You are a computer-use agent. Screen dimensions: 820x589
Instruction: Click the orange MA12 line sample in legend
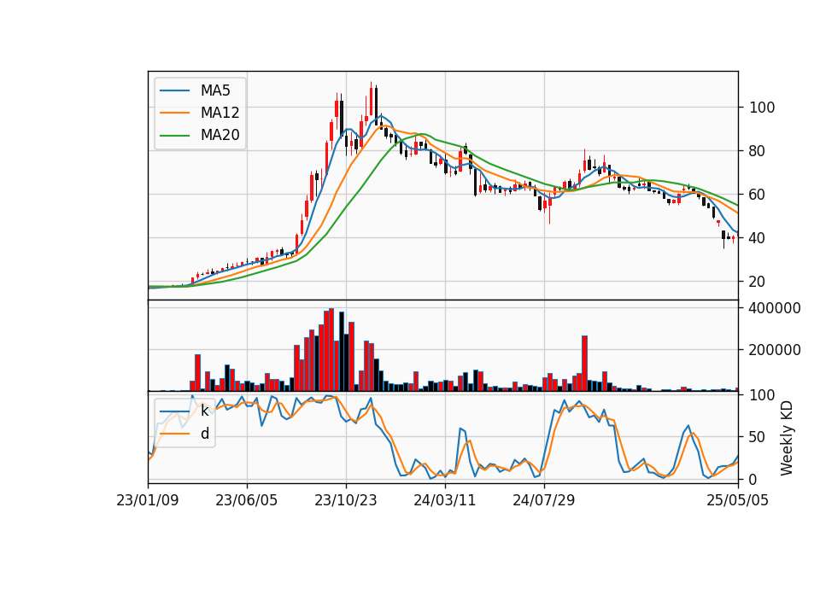(x=174, y=113)
